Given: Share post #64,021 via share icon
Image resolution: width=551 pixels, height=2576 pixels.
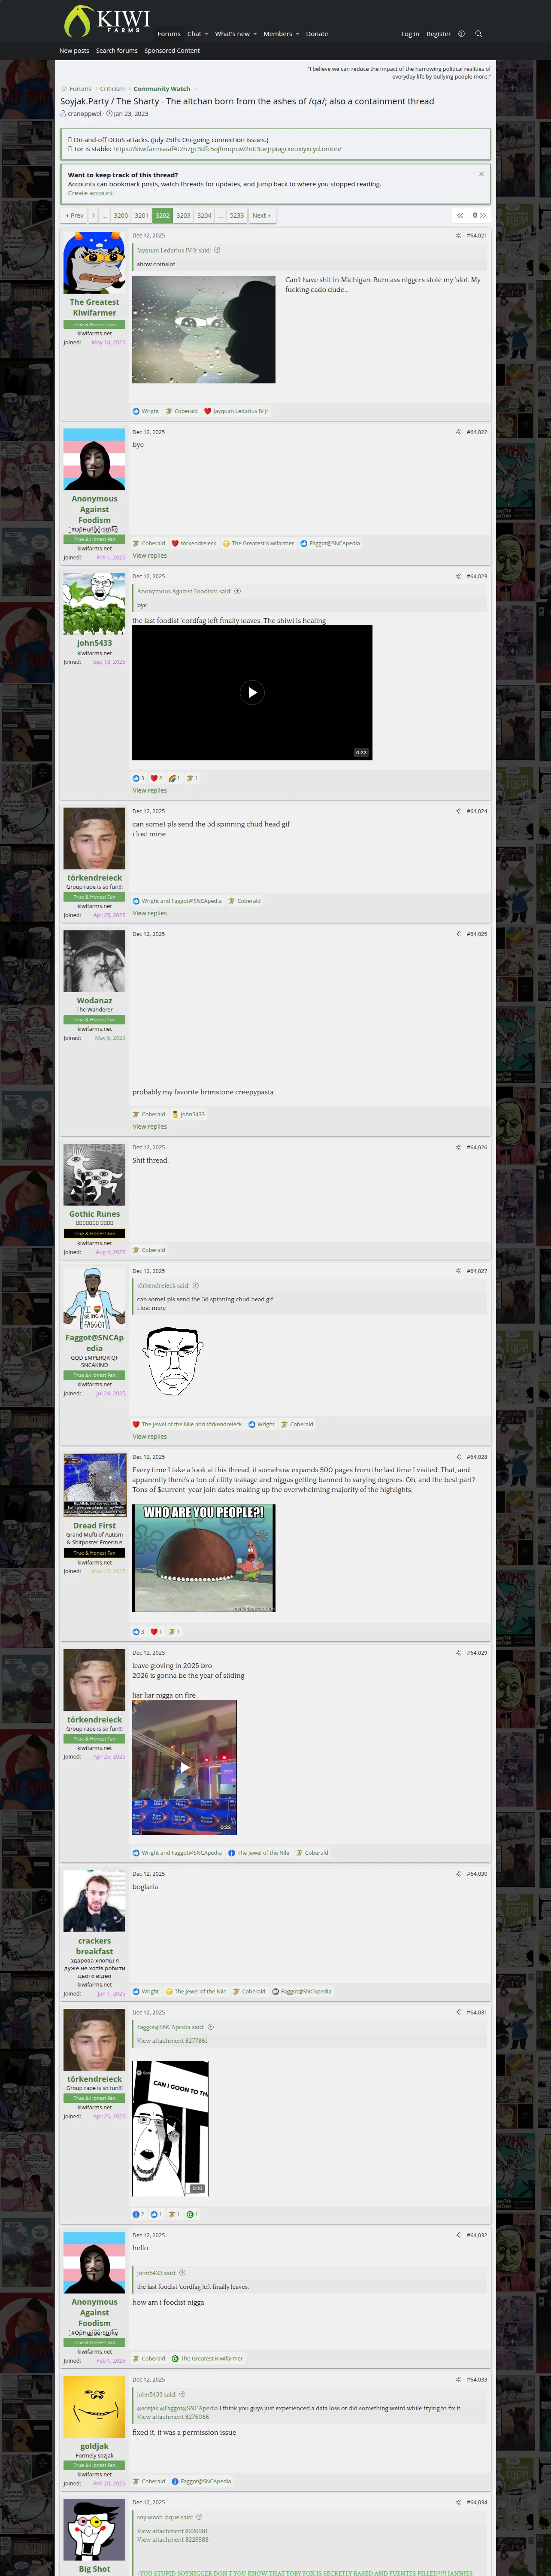Looking at the screenshot, I should (458, 236).
